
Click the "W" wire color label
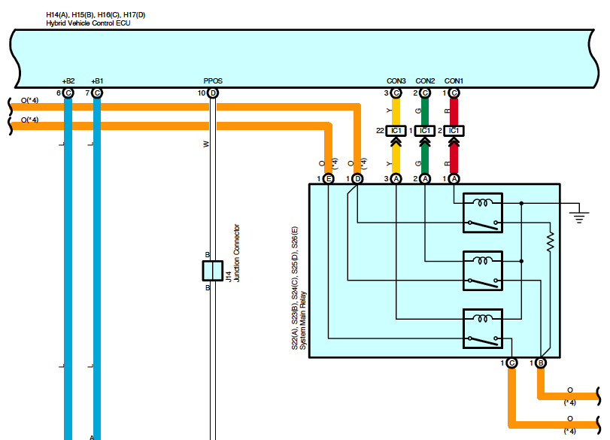point(206,144)
